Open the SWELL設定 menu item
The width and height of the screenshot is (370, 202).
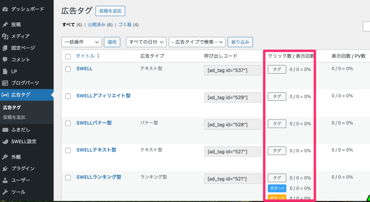pos(24,141)
